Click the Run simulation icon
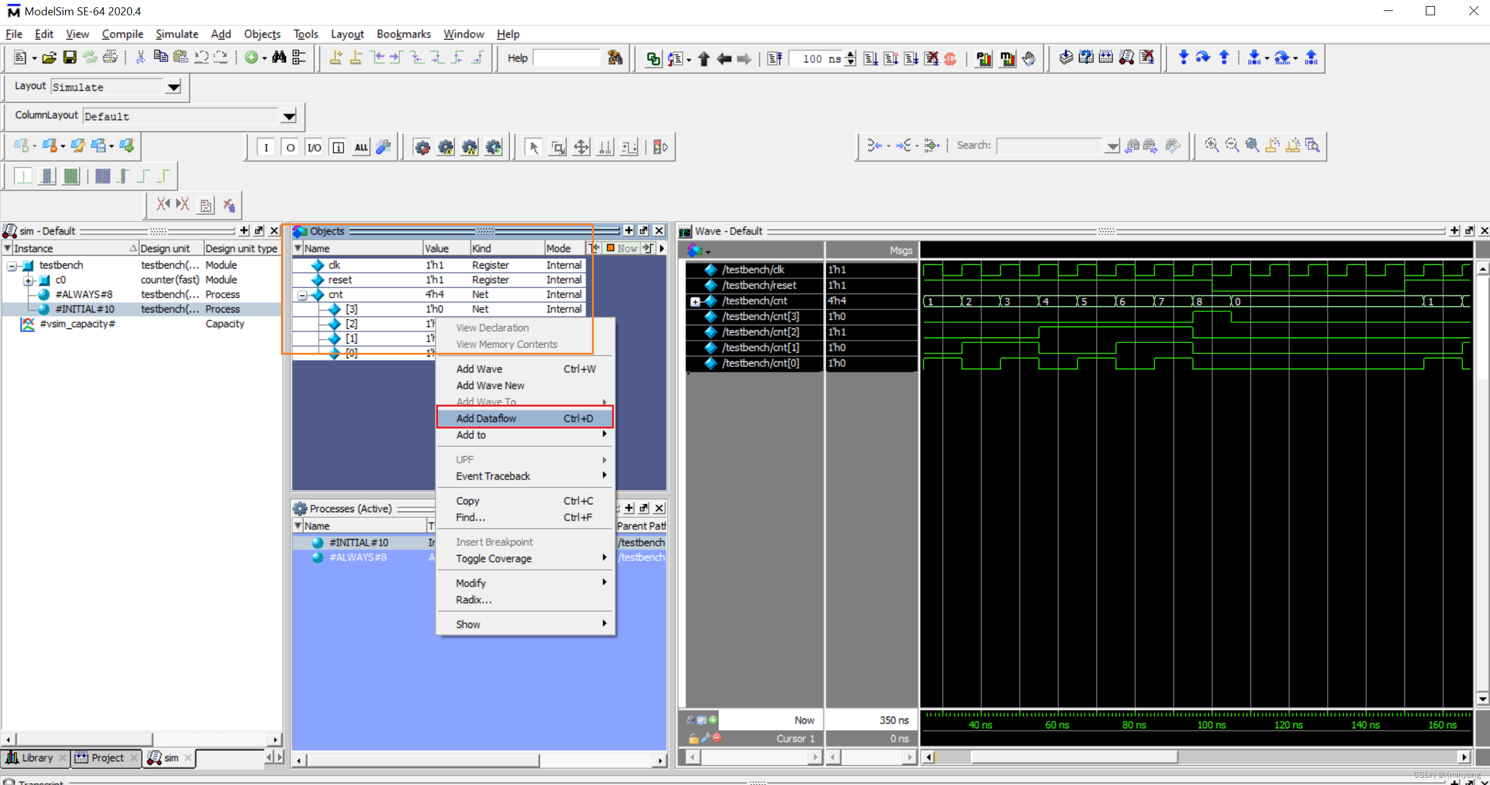The image size is (1490, 785). (871, 59)
